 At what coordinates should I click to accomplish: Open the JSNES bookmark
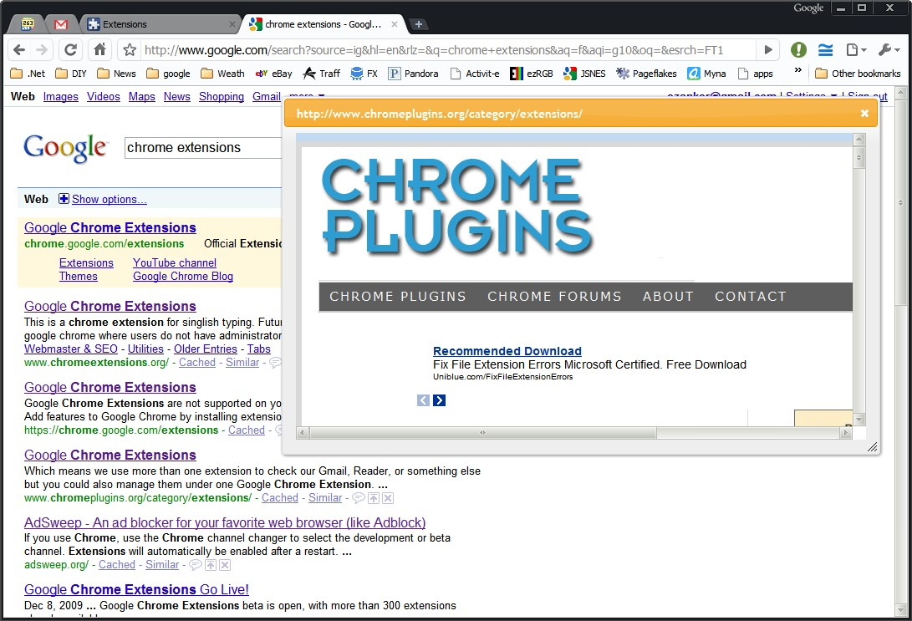[x=584, y=74]
